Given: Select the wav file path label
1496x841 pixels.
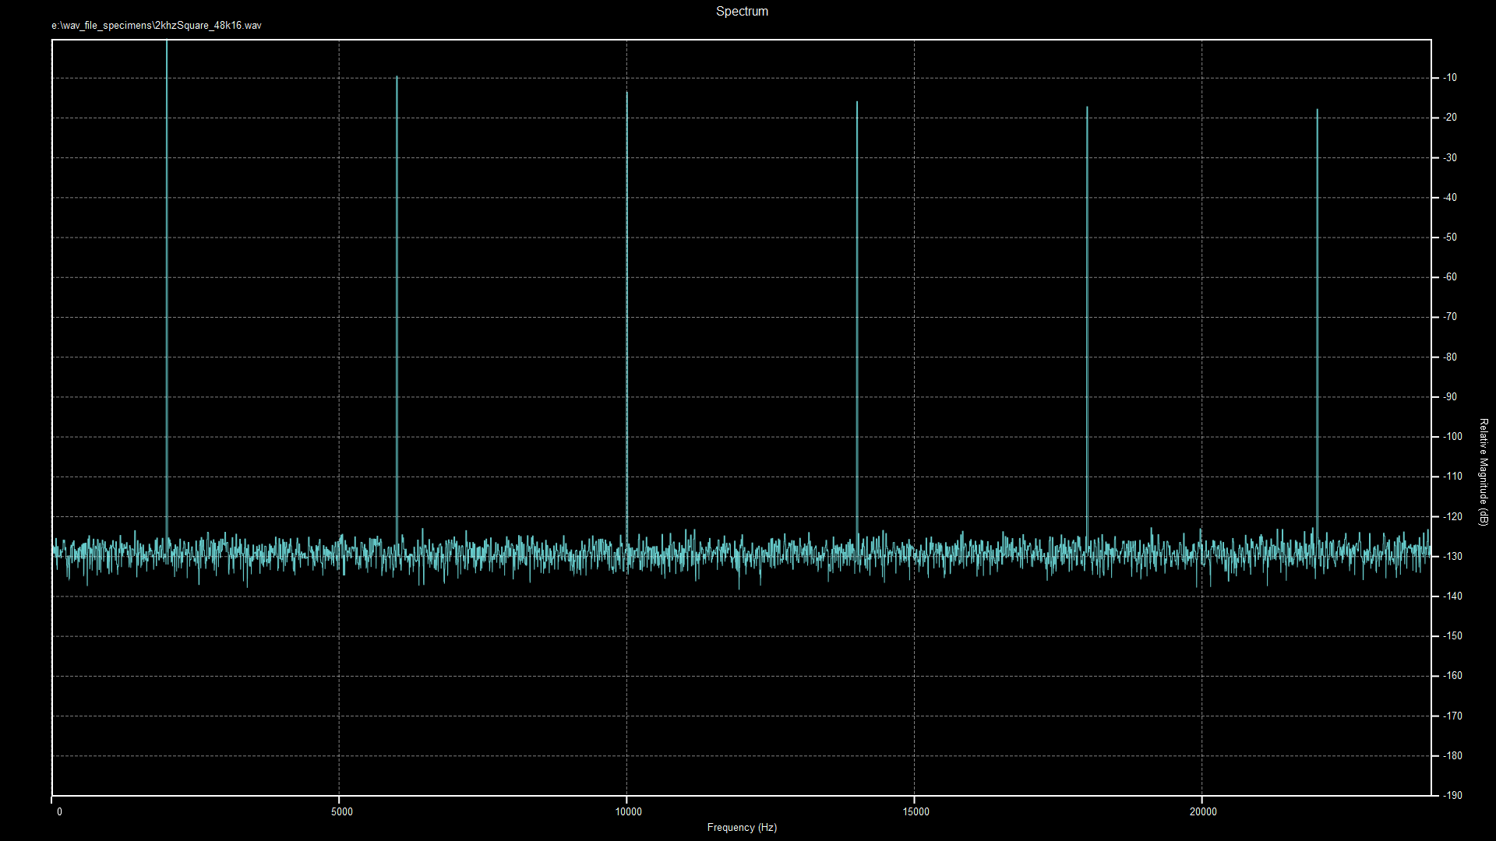Looking at the screenshot, I should coord(157,26).
